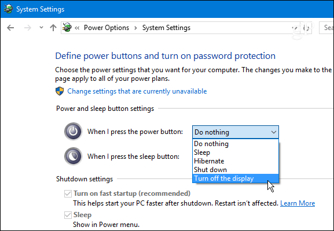Click the sleep button moon icon
334x231 pixels.
74,157
